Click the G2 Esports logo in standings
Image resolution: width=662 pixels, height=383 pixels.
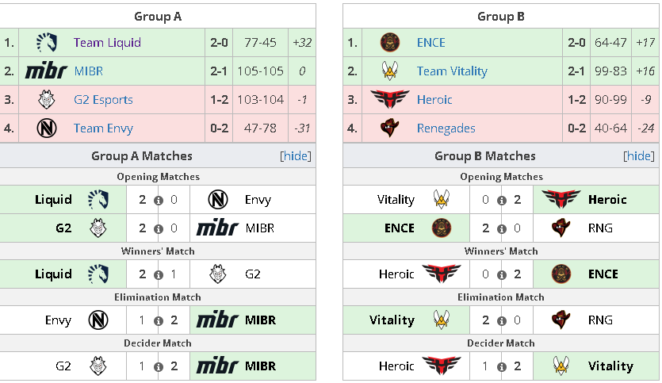(x=46, y=100)
